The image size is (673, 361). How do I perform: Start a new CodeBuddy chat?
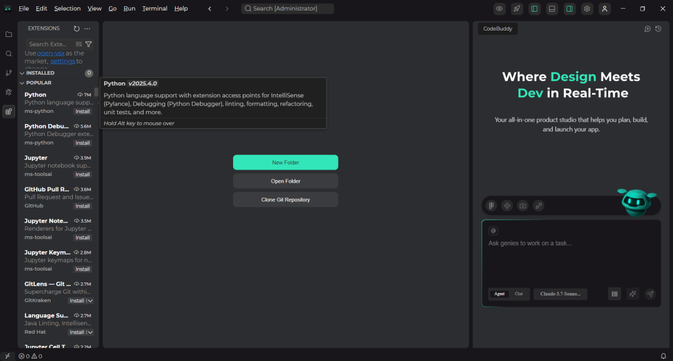coord(647,29)
